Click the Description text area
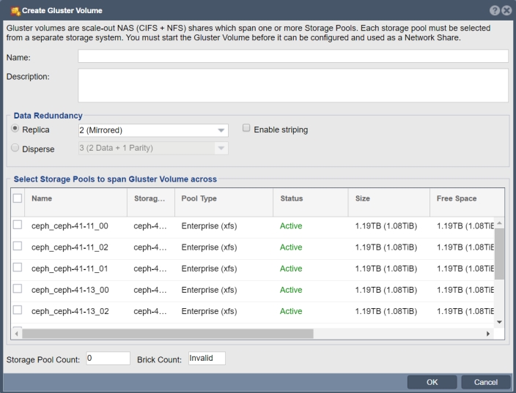 [x=293, y=86]
